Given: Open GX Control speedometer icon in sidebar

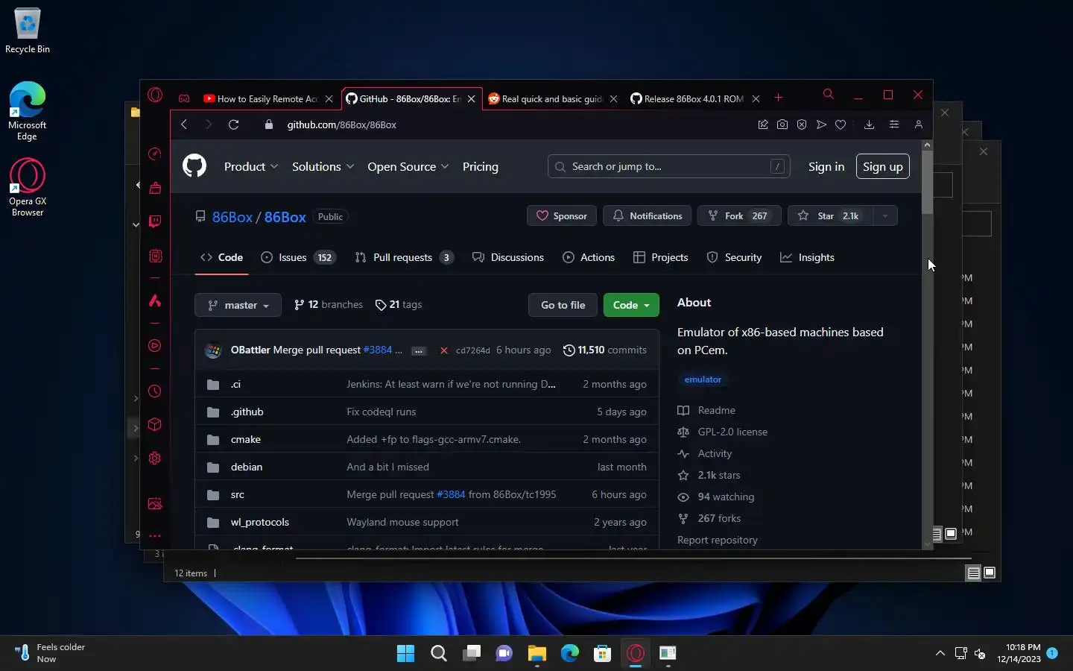Looking at the screenshot, I should click(x=155, y=154).
